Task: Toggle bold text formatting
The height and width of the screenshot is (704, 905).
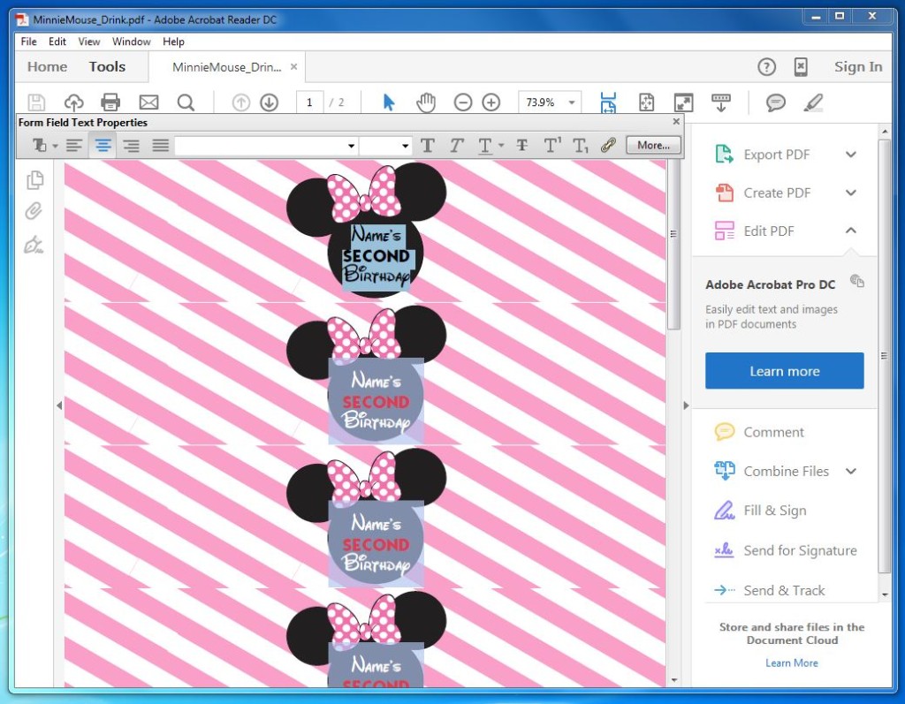Action: [x=428, y=145]
